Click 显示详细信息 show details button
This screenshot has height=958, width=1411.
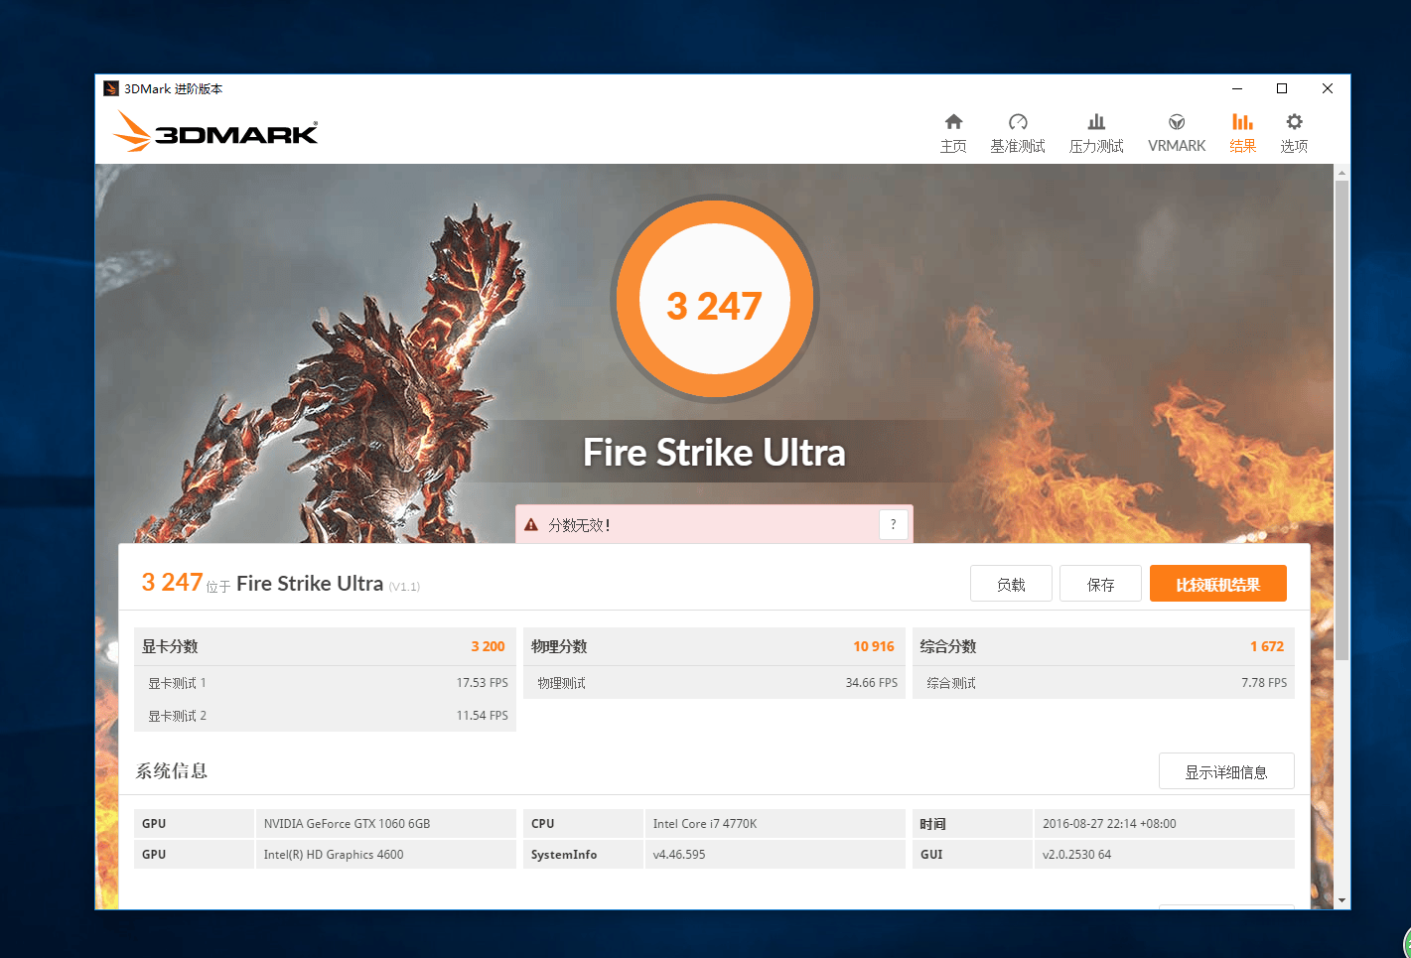1226,771
